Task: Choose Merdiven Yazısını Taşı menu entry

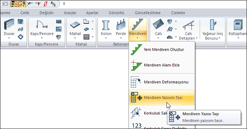Action: (x=162, y=98)
